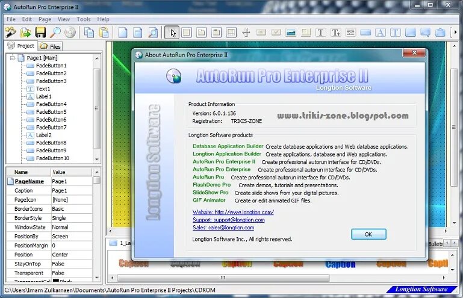
Task: Click the new project wizard wand icon
Action: (11, 32)
